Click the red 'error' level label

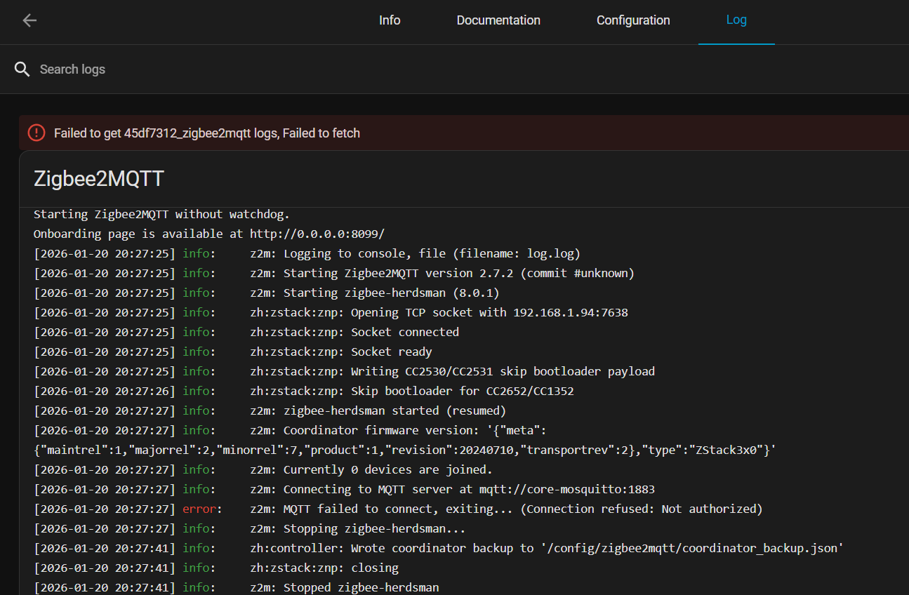(x=199, y=509)
